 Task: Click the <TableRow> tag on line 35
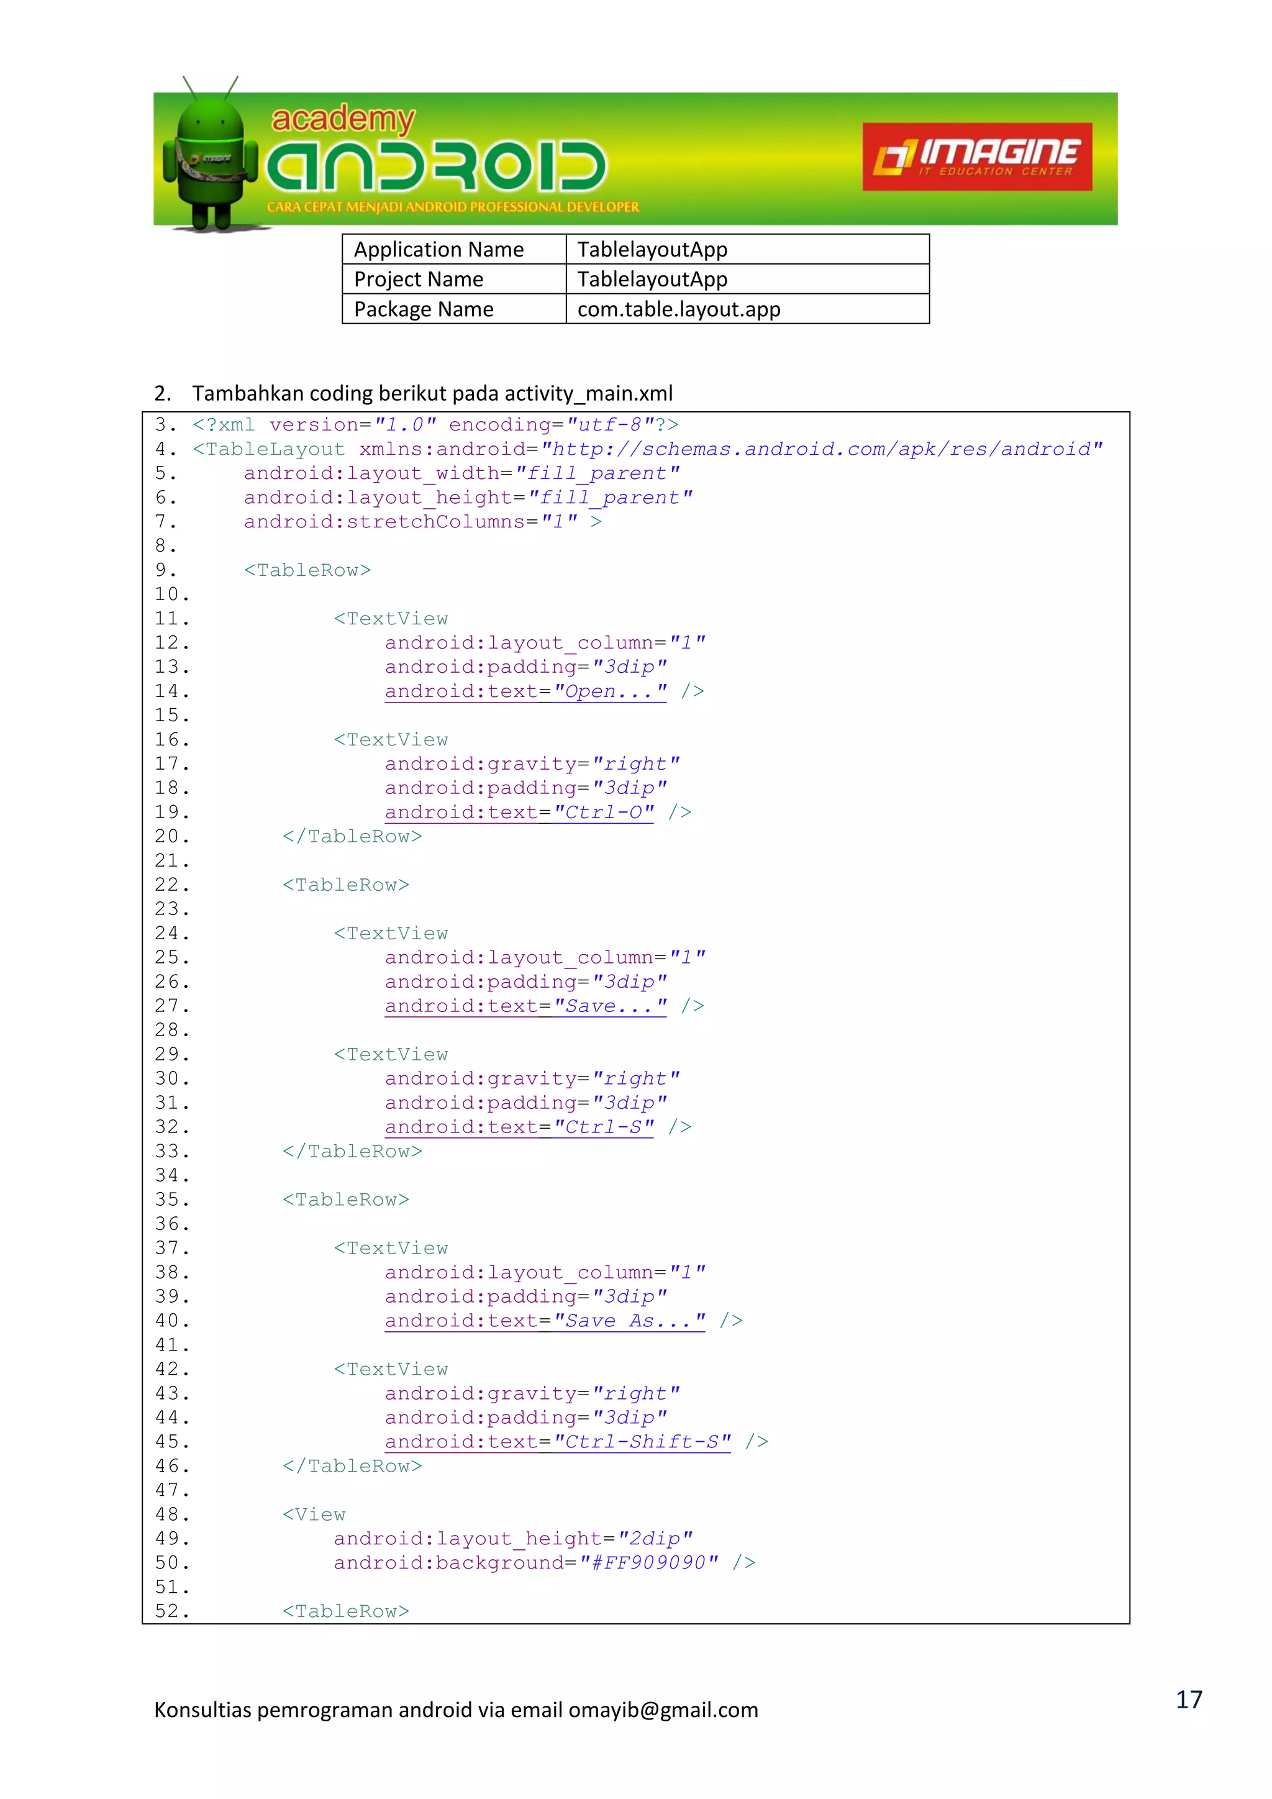pyautogui.click(x=346, y=1200)
